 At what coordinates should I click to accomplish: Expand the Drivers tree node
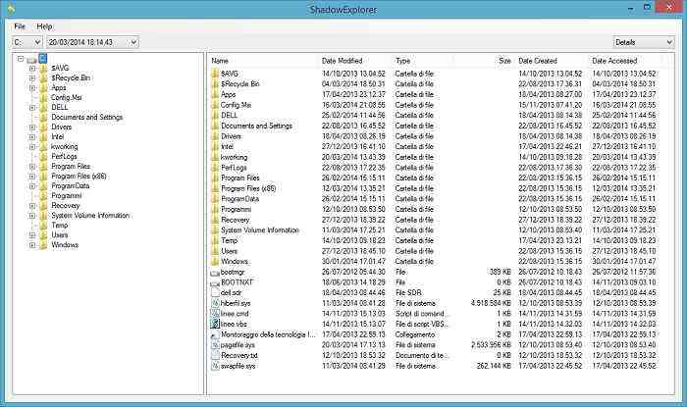click(x=32, y=127)
